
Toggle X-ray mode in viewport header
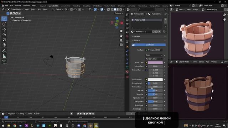(x=108, y=10)
